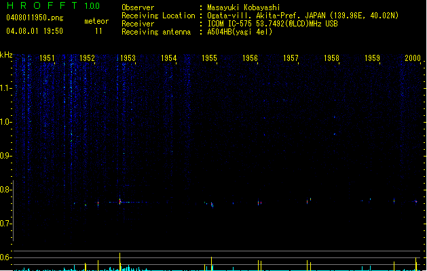Viewport: 427px width, 271px height.
Task: Click the HROFFT 1.0.0 title text
Action: 54,5
